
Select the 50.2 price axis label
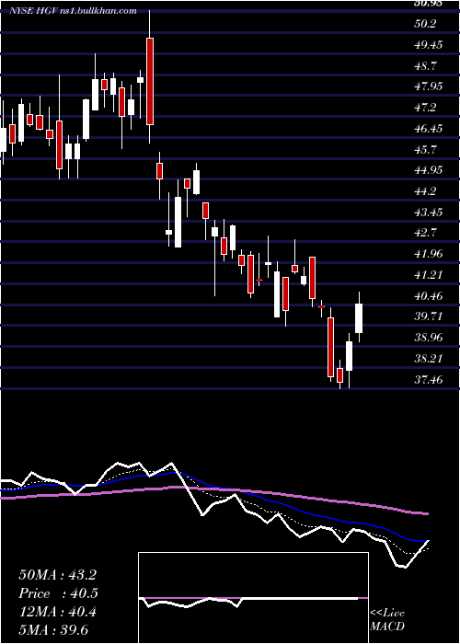coord(425,23)
